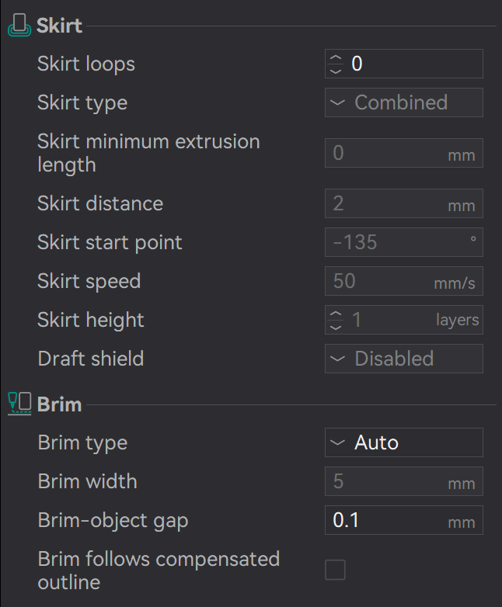
Task: Click the Skirt section header title
Action: point(59,26)
